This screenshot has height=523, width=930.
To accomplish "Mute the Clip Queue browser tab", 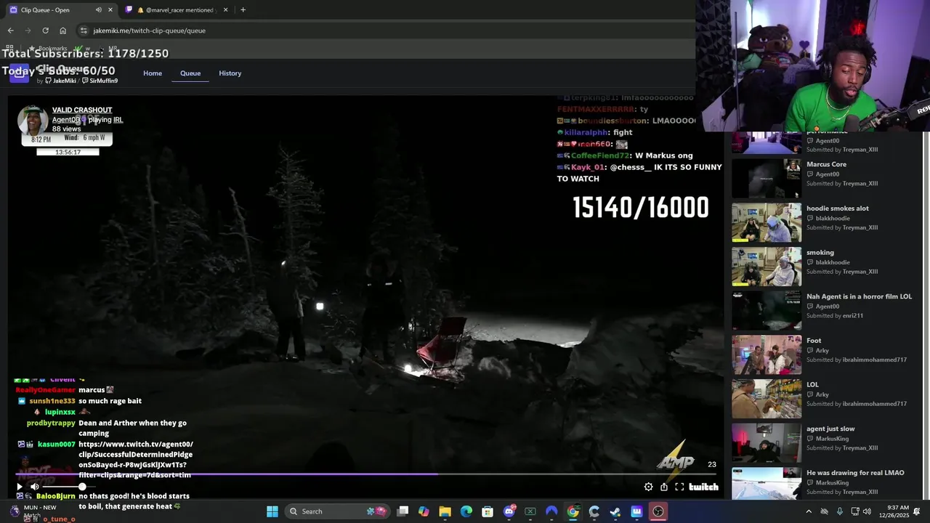I will pos(98,10).
